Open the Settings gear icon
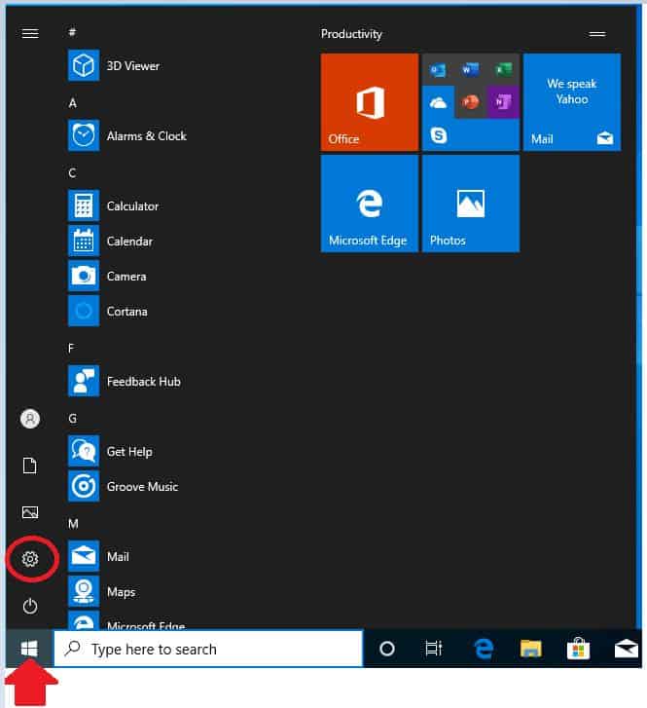The image size is (647, 708). (x=30, y=559)
